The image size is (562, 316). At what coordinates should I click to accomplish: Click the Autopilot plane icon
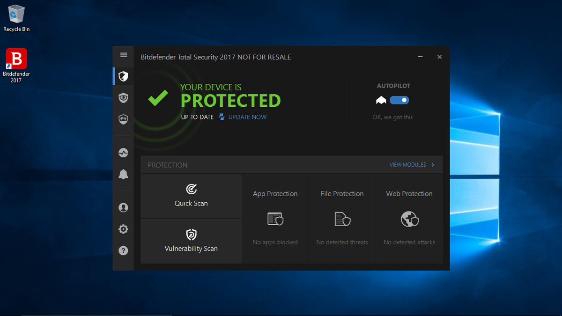pos(381,100)
